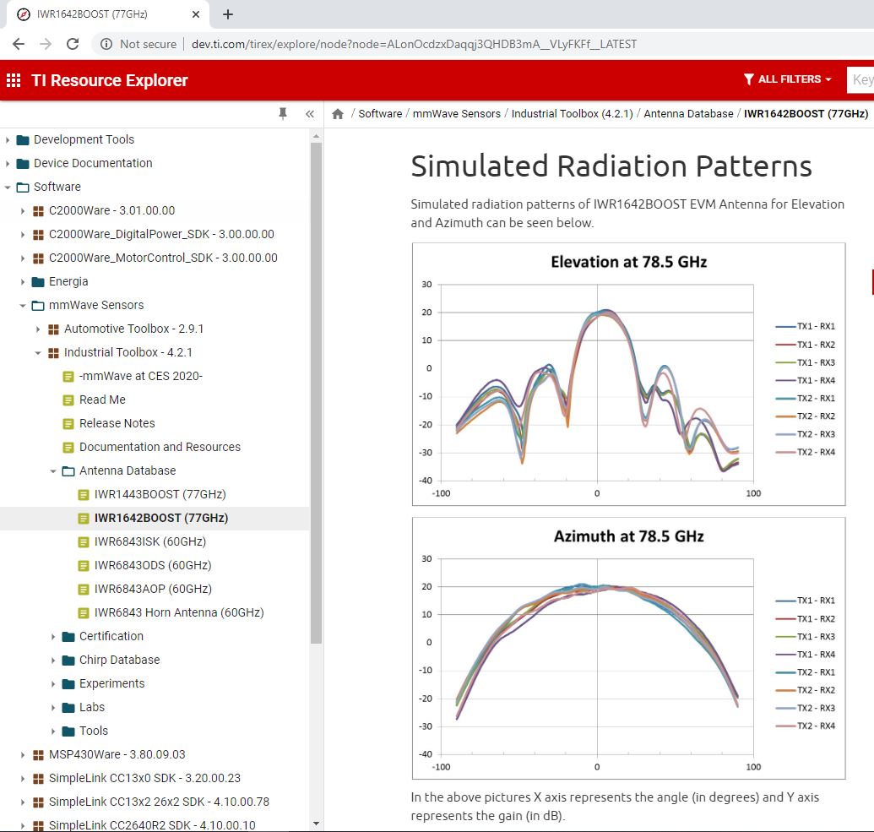Click the Antenna Database breadcrumb link
874x832 pixels.
click(x=688, y=114)
